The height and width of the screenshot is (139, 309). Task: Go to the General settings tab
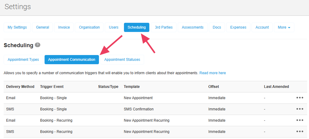click(42, 27)
